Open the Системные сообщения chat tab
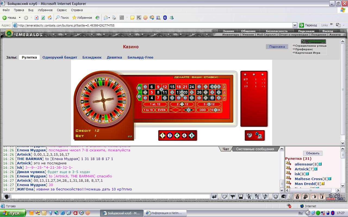This screenshot has height=217, width=348. (255, 149)
